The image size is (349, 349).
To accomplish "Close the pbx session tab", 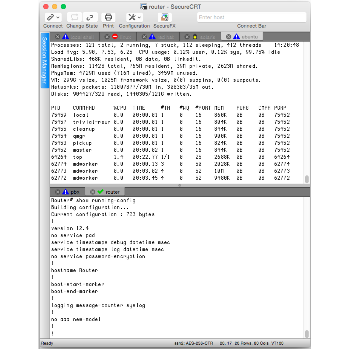I will coord(58,192).
